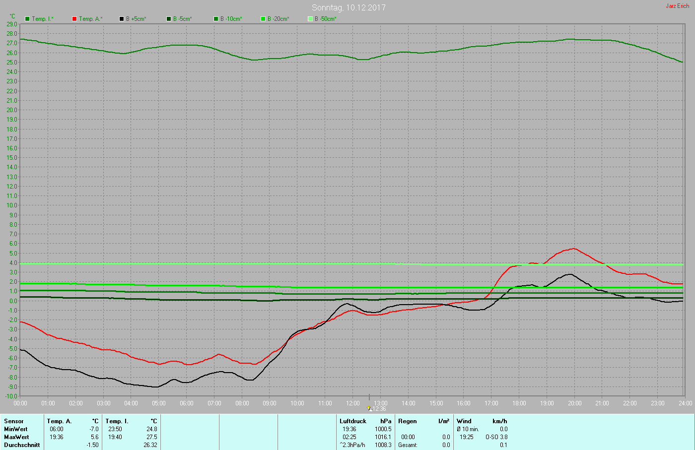This screenshot has width=695, height=450.
Task: Click the 'Wind' column header
Action: point(464,421)
